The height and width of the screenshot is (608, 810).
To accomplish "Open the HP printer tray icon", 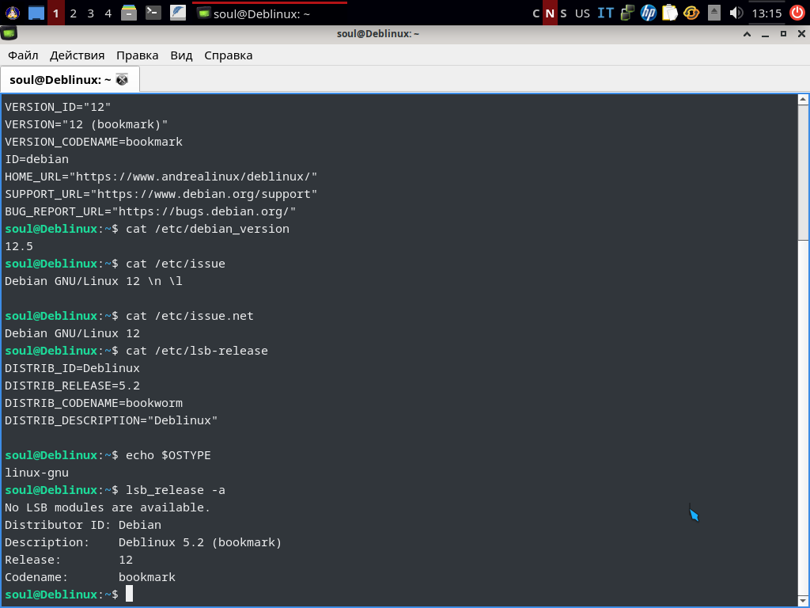I will (x=649, y=13).
